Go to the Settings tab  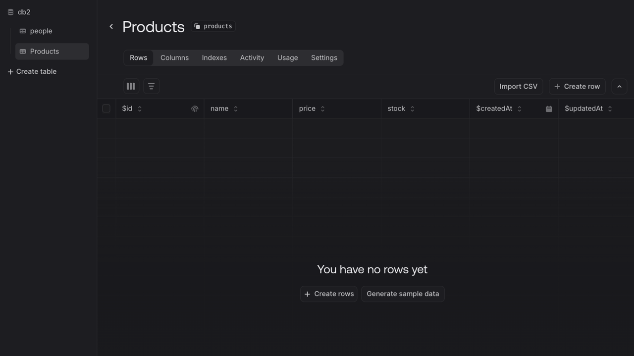(324, 58)
